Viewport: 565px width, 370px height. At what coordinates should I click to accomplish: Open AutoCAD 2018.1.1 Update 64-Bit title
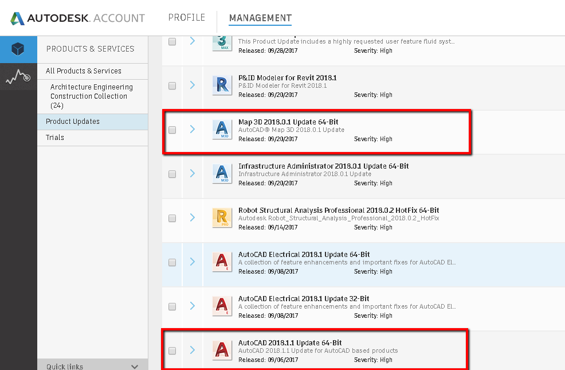point(290,342)
